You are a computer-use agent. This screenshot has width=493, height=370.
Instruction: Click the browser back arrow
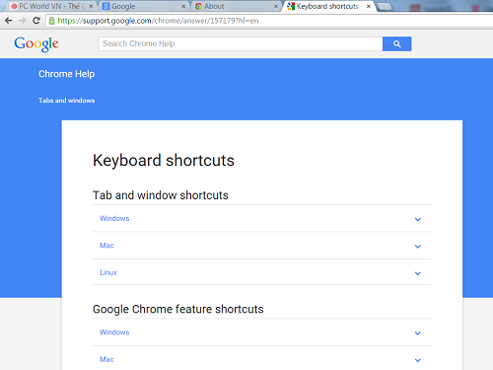(9, 21)
